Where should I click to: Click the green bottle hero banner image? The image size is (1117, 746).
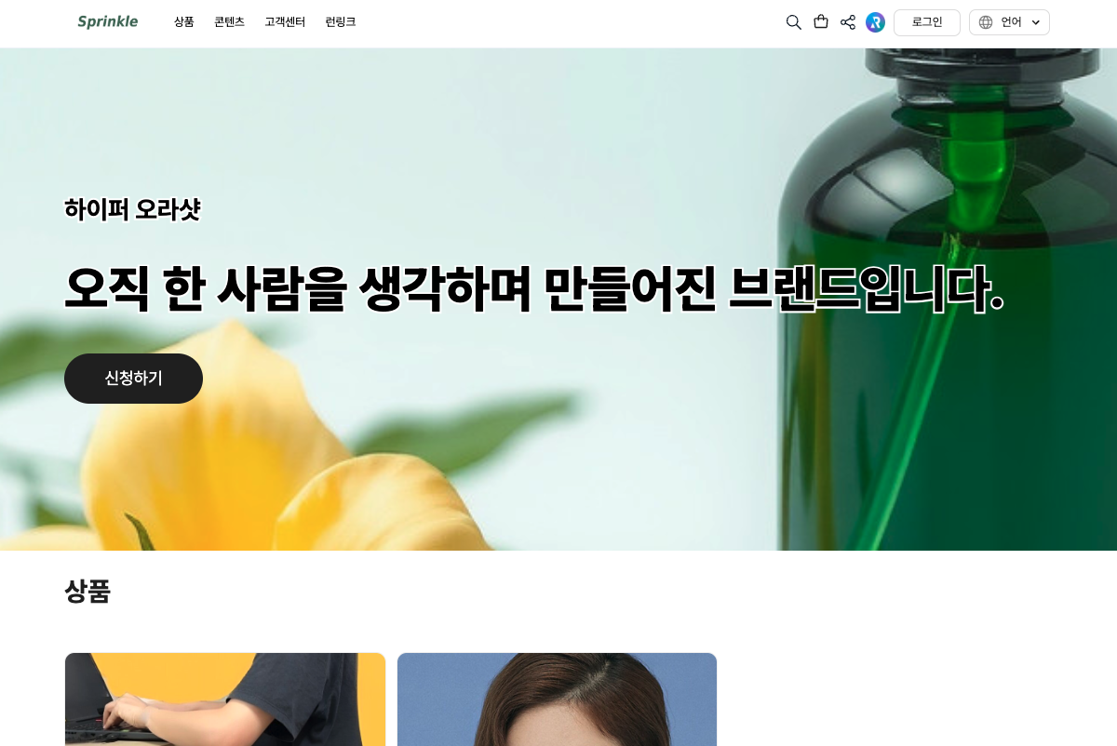coord(558,300)
